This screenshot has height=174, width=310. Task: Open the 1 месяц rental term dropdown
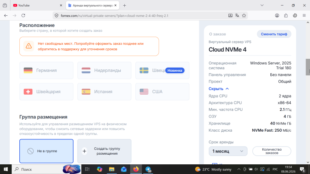point(228,151)
